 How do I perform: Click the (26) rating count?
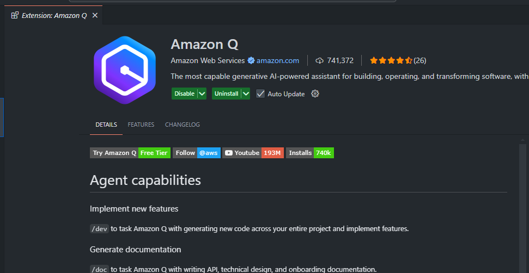pyautogui.click(x=420, y=60)
